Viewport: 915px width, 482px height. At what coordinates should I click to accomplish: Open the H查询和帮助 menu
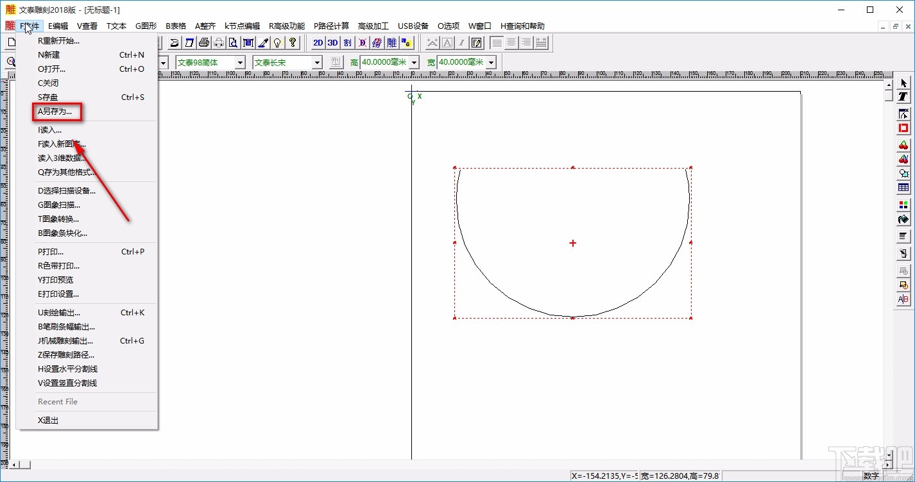coord(522,26)
